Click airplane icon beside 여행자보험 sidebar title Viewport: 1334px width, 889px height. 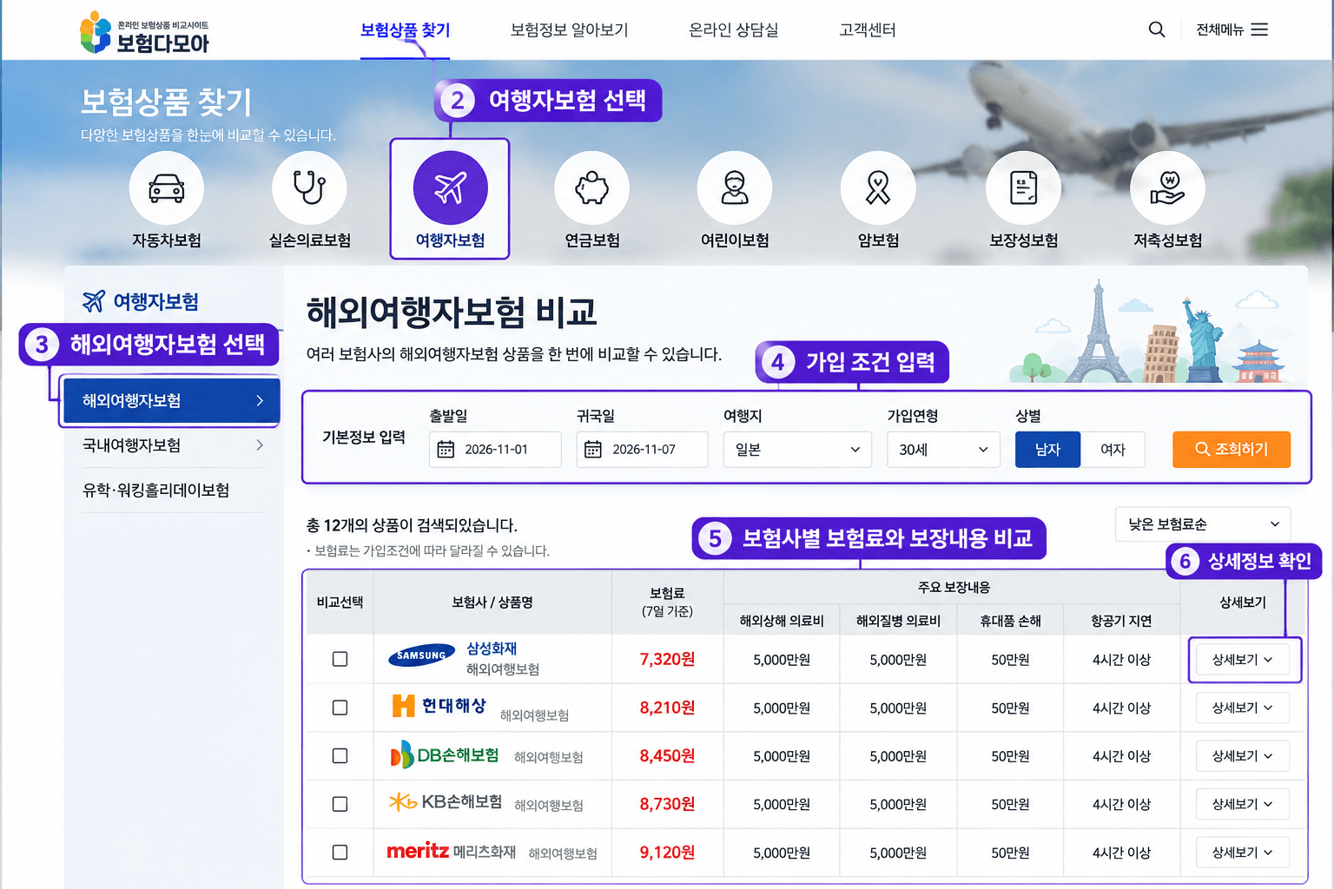point(94,301)
